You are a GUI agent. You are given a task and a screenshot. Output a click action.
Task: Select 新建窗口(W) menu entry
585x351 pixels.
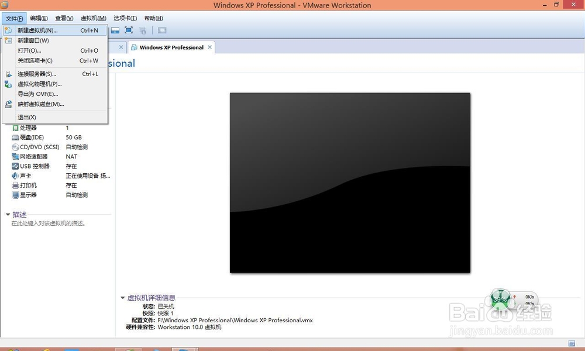click(x=55, y=41)
